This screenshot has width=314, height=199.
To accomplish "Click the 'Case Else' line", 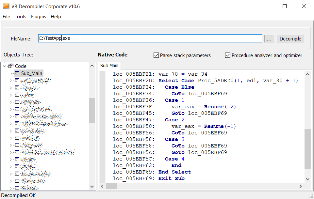I will tap(154, 87).
